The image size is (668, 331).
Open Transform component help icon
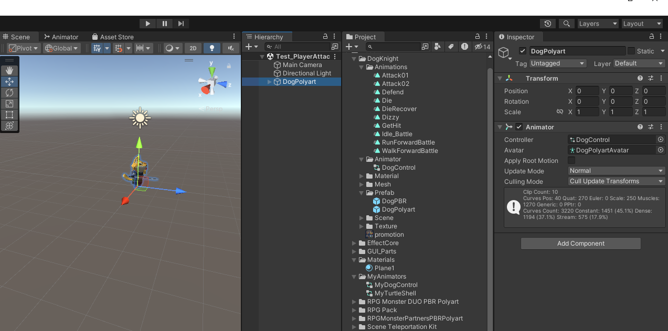click(x=640, y=78)
